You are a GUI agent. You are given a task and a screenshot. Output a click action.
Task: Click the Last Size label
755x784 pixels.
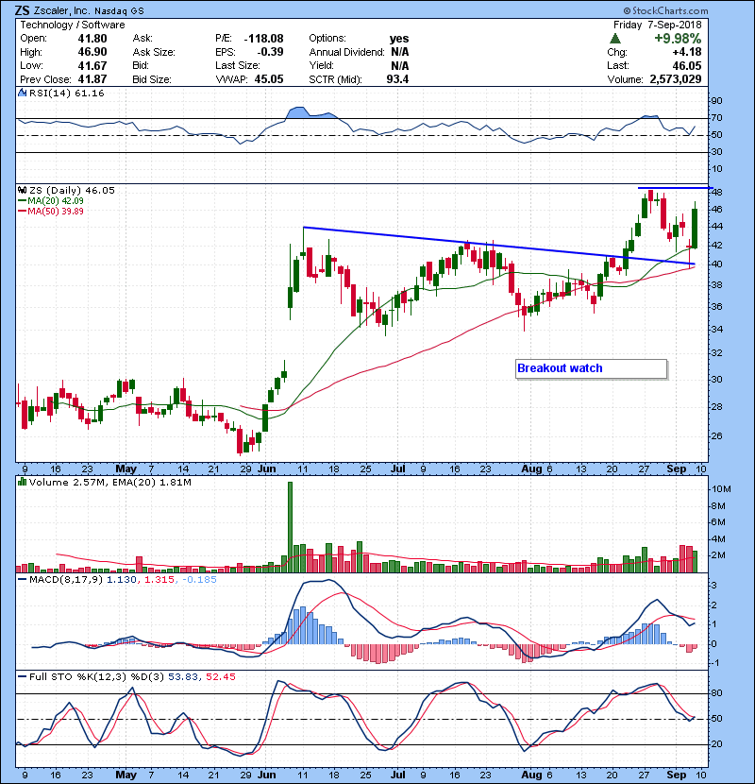tap(238, 65)
